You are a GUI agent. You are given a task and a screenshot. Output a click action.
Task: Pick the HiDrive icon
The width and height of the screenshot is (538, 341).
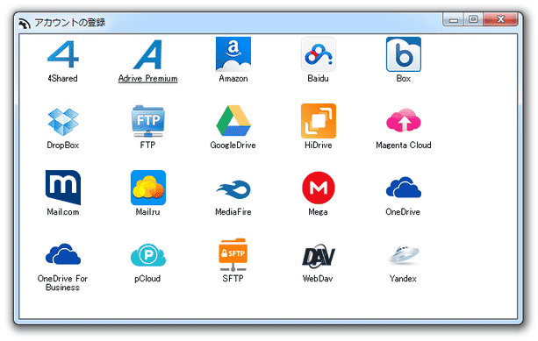[319, 121]
